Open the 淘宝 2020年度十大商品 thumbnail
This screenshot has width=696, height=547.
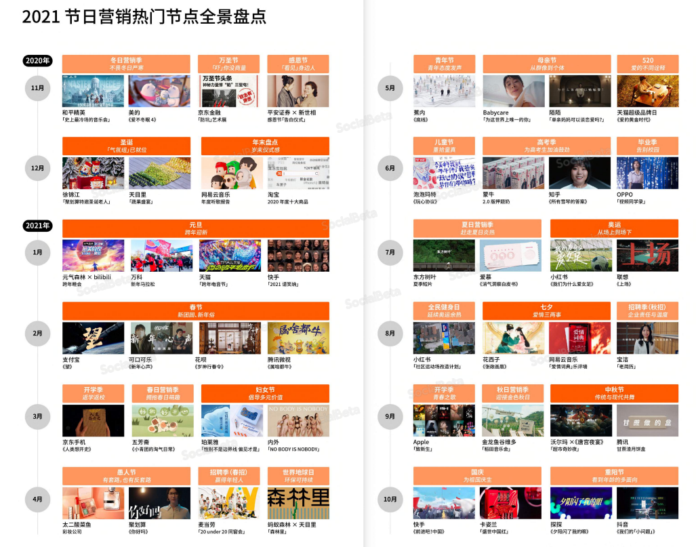click(298, 173)
